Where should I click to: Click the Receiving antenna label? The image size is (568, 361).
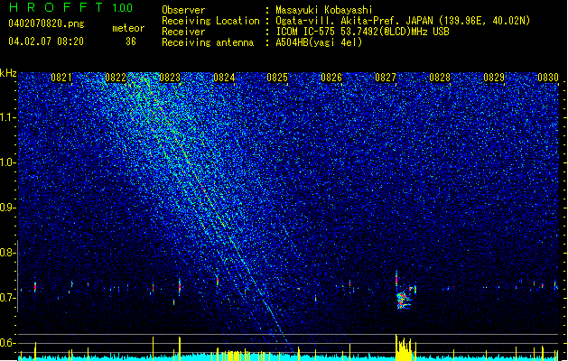pos(208,42)
